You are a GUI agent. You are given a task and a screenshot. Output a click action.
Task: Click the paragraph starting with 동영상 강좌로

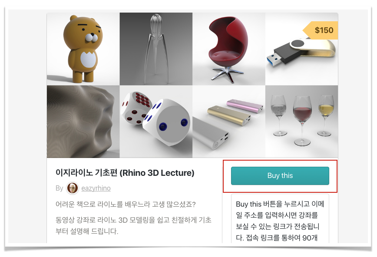tap(133, 225)
